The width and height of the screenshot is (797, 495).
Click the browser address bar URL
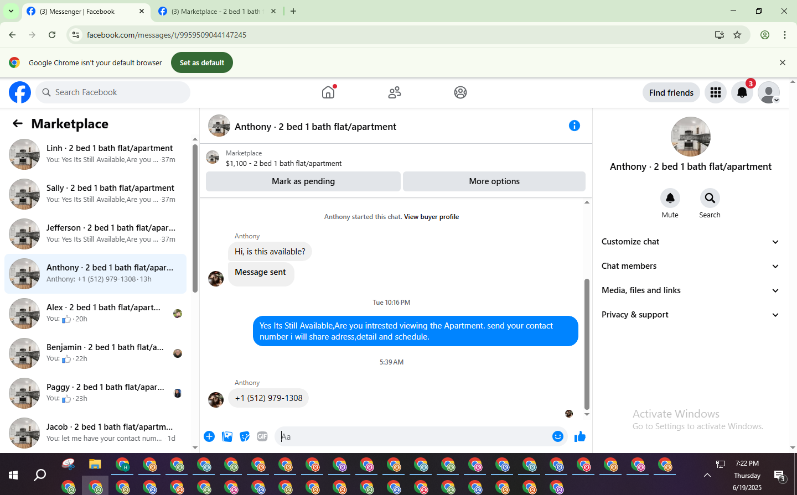click(x=167, y=35)
